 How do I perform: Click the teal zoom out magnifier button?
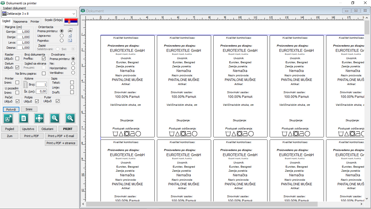tap(70, 118)
